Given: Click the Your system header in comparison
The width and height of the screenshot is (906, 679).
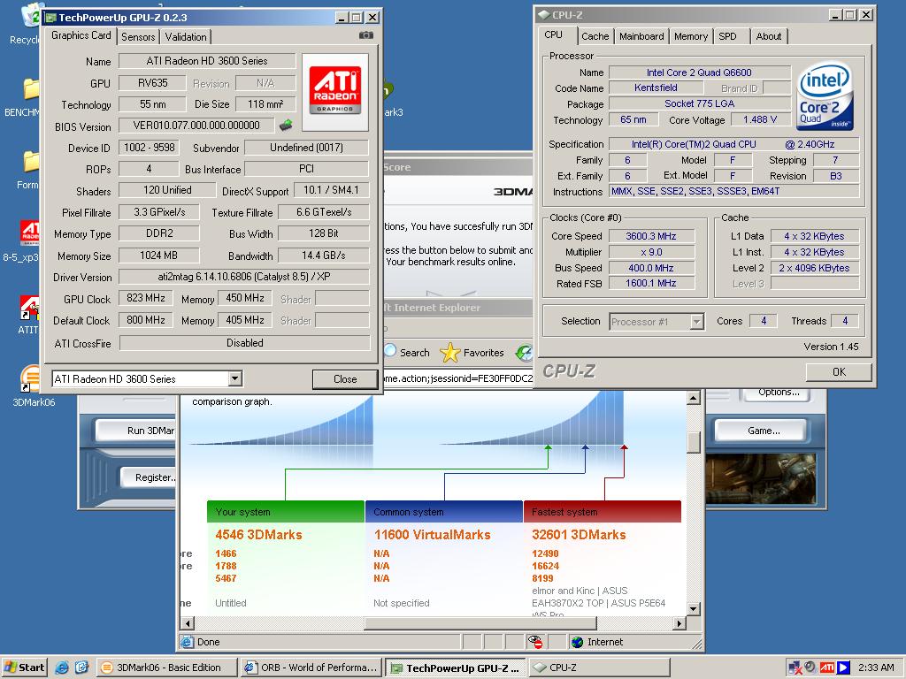Looking at the screenshot, I should point(286,512).
